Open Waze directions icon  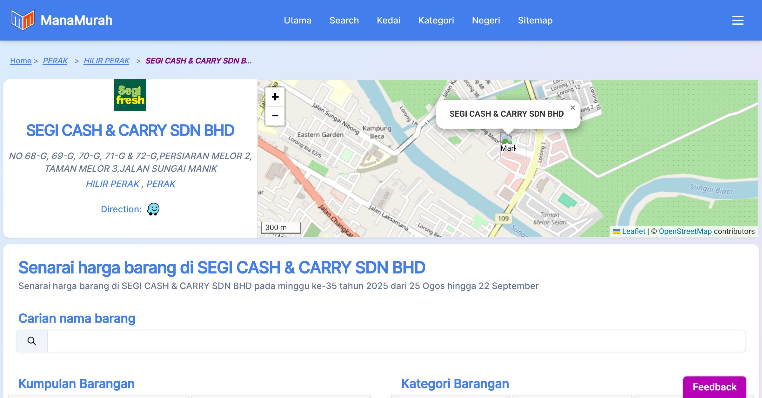click(153, 209)
